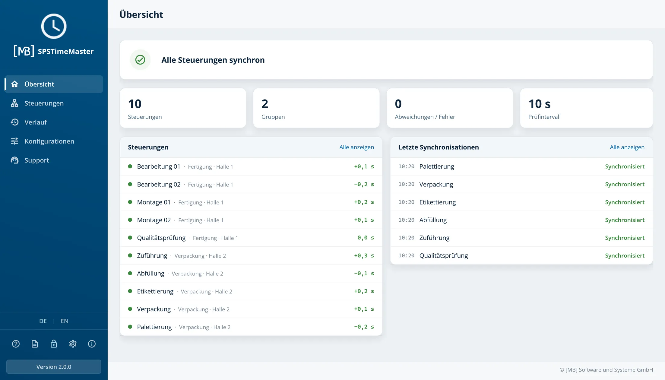The width and height of the screenshot is (665, 380).
Task: Click Synchronisiert status for Zuführung
Action: pyautogui.click(x=625, y=238)
